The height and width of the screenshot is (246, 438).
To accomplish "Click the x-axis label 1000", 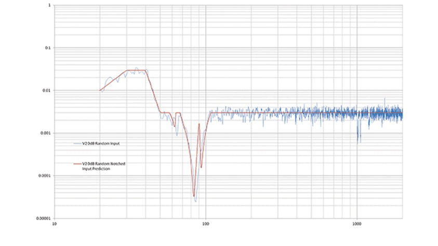I will pos(357,224).
